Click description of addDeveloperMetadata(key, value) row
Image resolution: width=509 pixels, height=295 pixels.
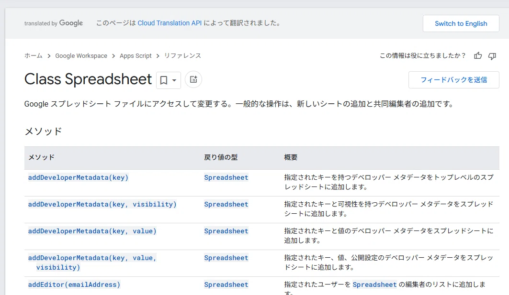click(x=389, y=236)
